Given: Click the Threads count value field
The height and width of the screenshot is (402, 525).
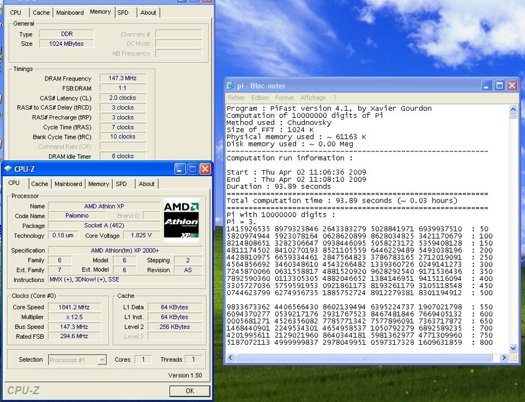Looking at the screenshot, I should coord(193,360).
